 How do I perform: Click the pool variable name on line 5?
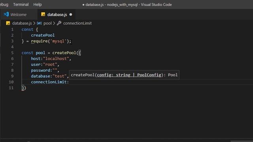pos(40,53)
